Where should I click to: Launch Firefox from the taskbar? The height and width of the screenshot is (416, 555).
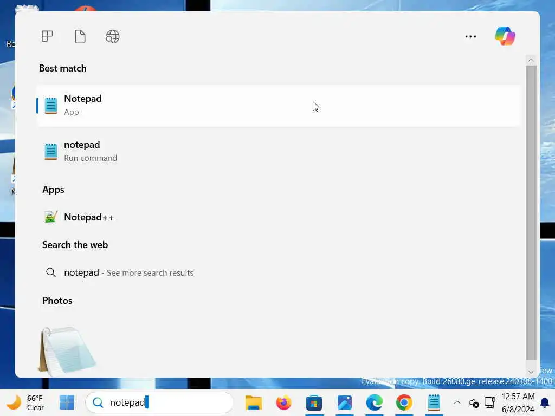[x=283, y=402]
